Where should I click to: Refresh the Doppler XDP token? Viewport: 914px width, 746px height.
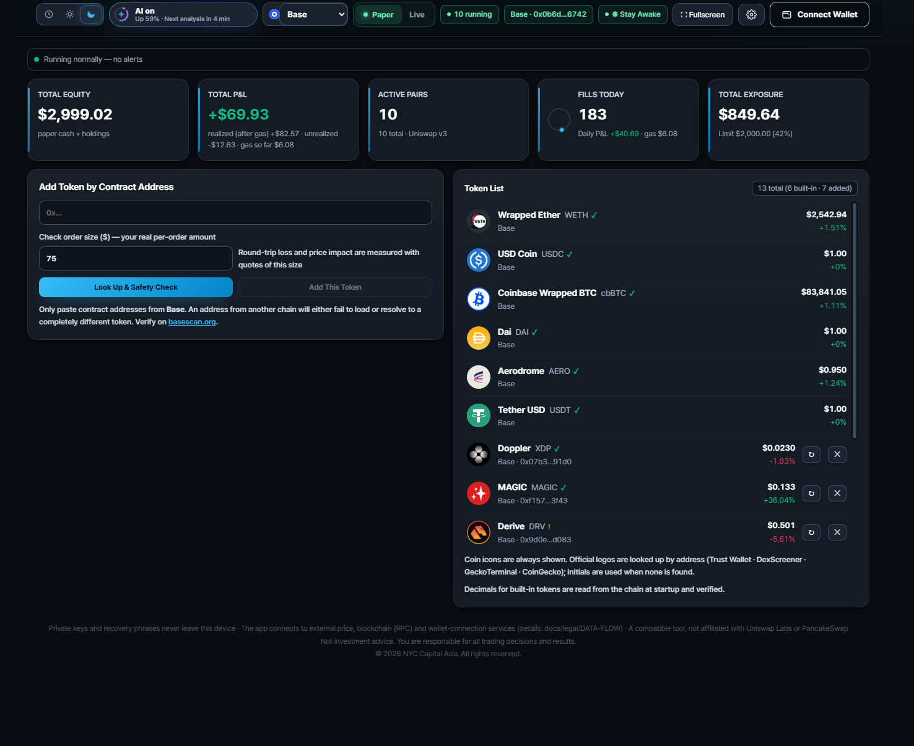coord(811,454)
